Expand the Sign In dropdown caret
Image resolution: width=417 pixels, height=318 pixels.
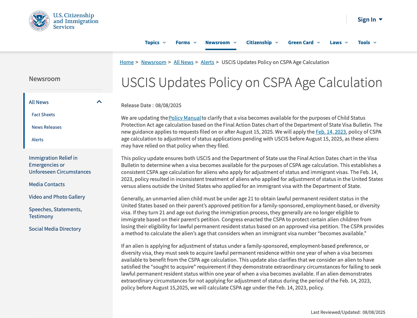[x=381, y=19]
